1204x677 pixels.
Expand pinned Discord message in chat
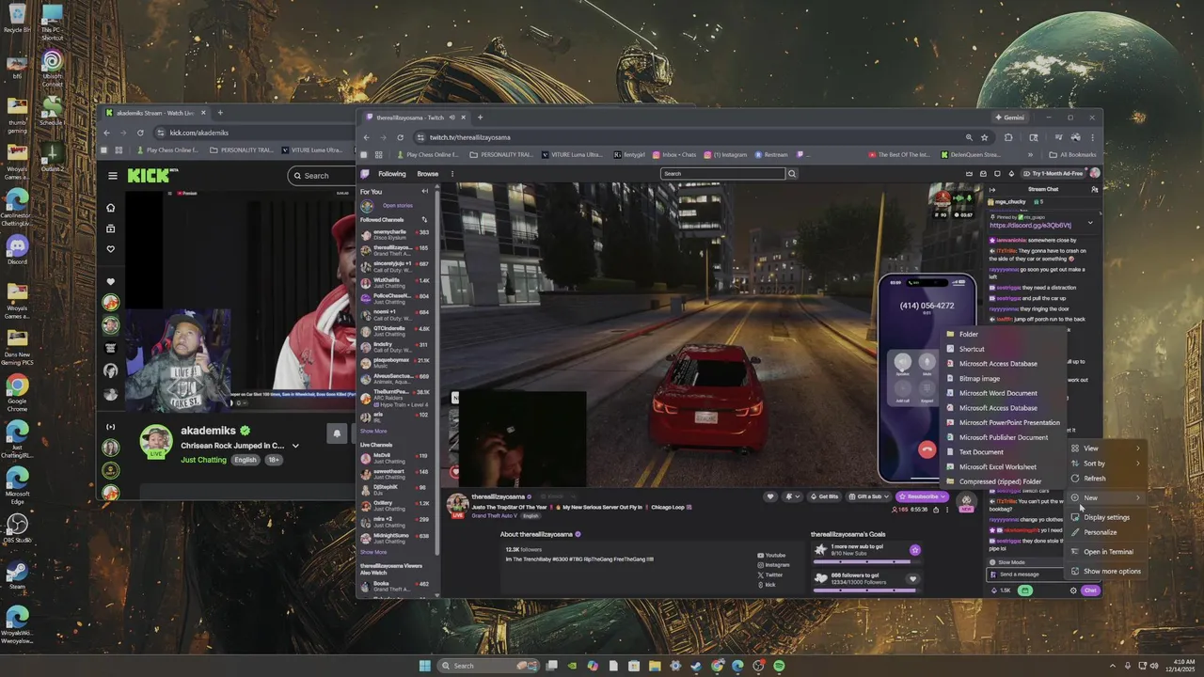(x=1090, y=223)
